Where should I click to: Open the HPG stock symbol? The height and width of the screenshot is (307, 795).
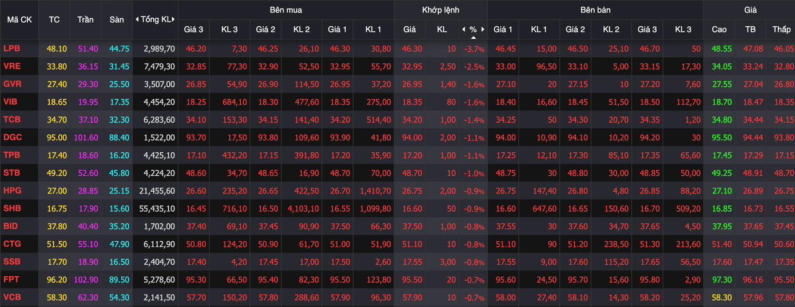coord(11,191)
